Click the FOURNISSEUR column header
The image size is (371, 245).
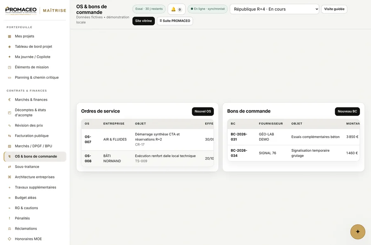pos(271,124)
